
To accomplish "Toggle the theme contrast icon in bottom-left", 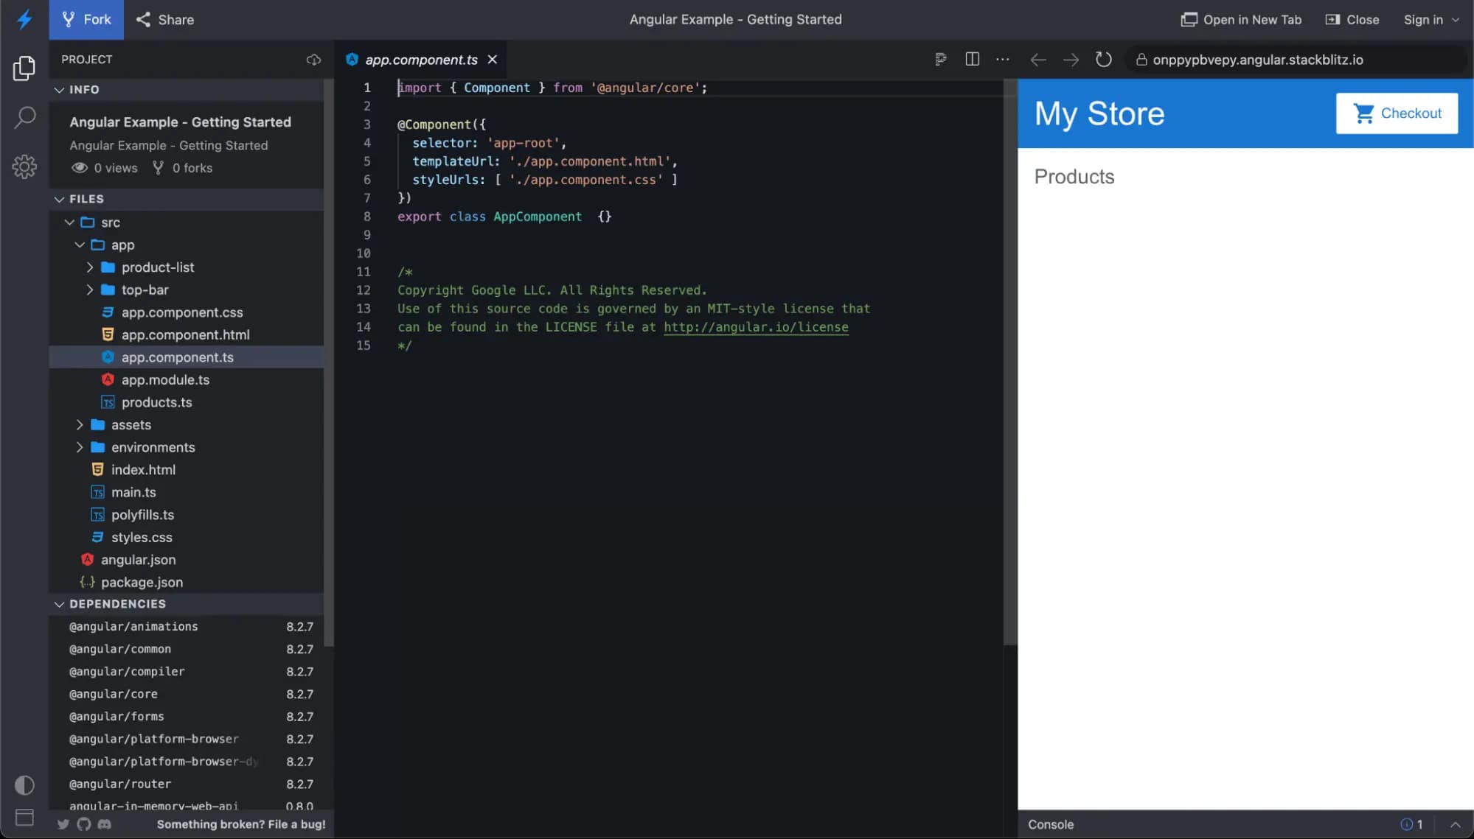I will [24, 785].
